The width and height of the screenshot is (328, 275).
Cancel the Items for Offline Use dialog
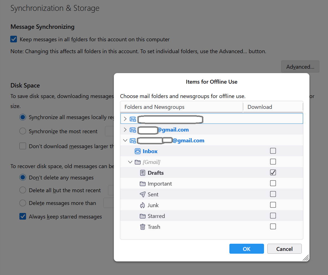tap(284, 249)
